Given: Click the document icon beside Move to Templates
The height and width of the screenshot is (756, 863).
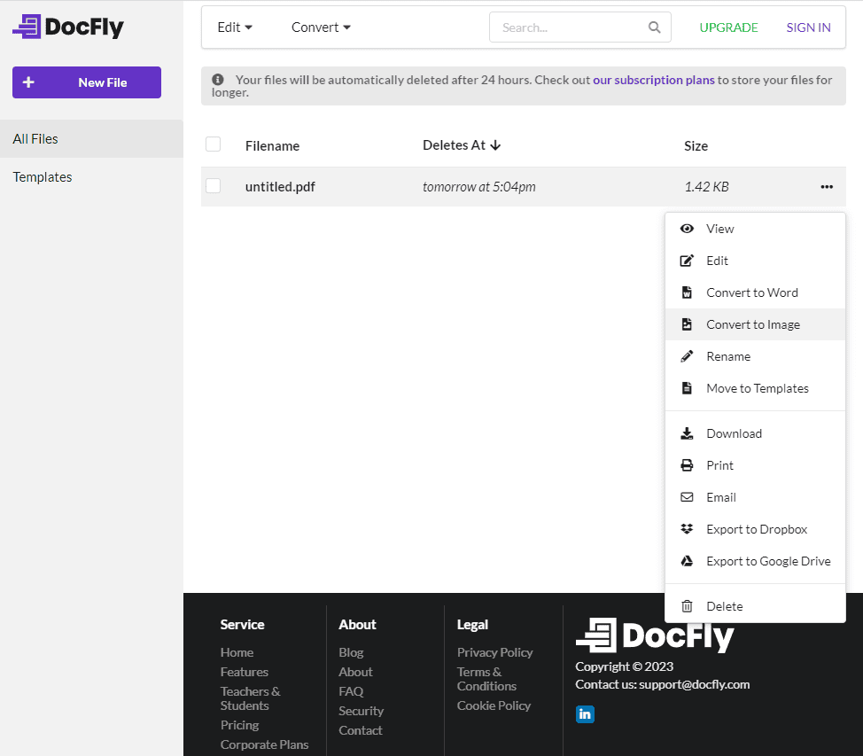Looking at the screenshot, I should click(687, 388).
